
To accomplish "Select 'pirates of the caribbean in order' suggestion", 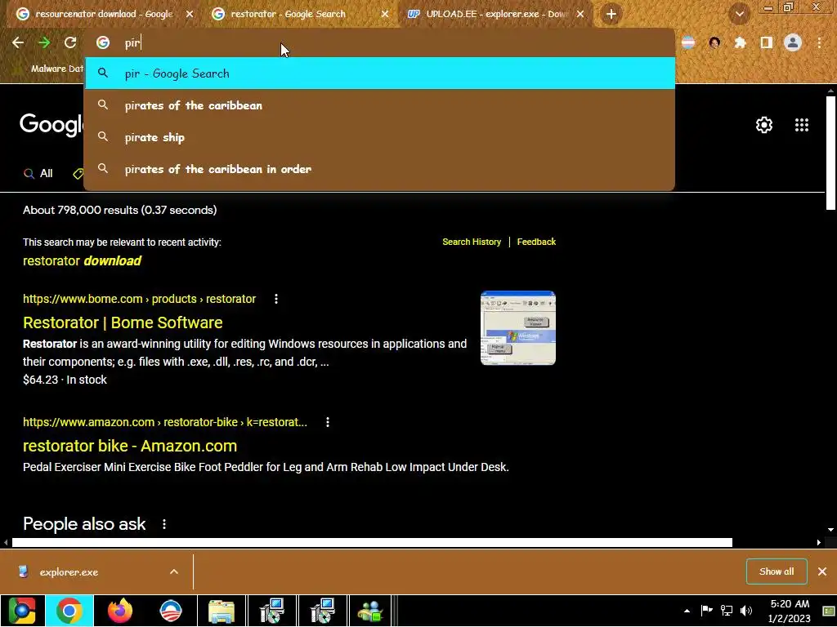I will tap(379, 169).
